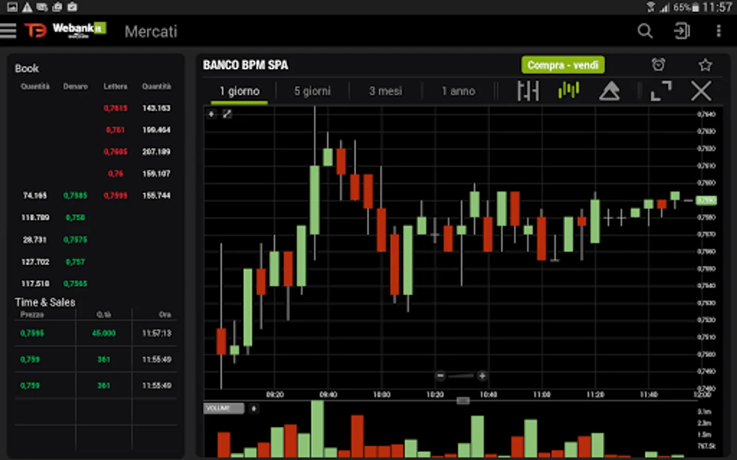Click the 11:57:13 trade time
The width and height of the screenshot is (737, 460).
pyautogui.click(x=157, y=333)
